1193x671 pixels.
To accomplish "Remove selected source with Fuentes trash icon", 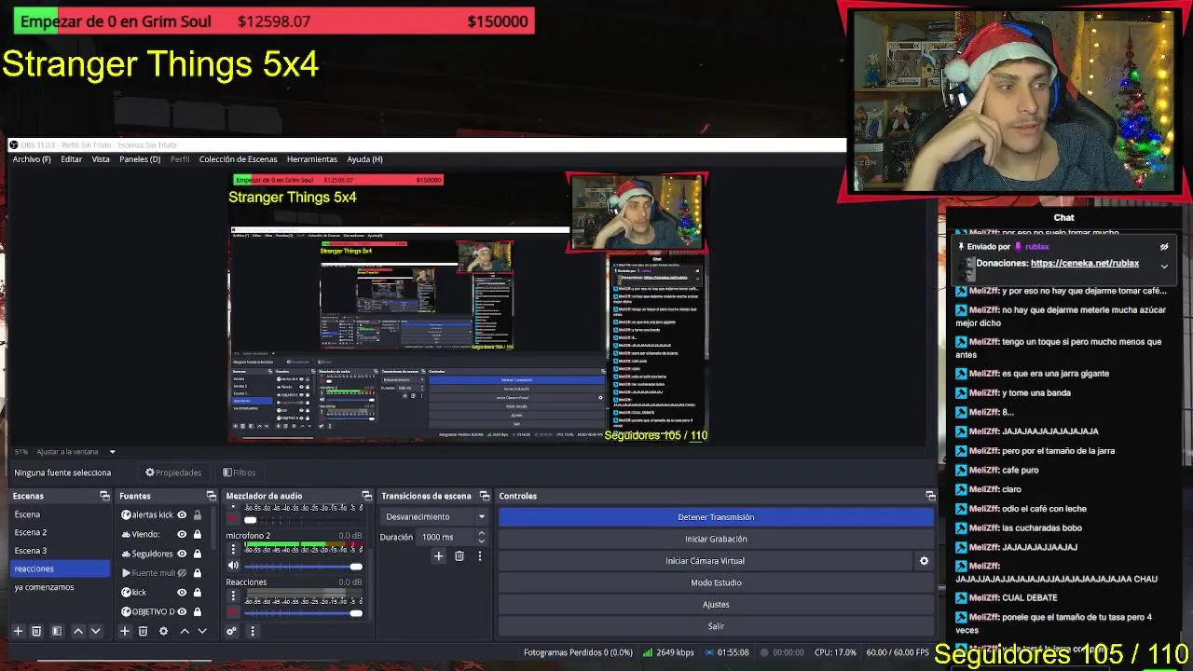I will coord(143,631).
